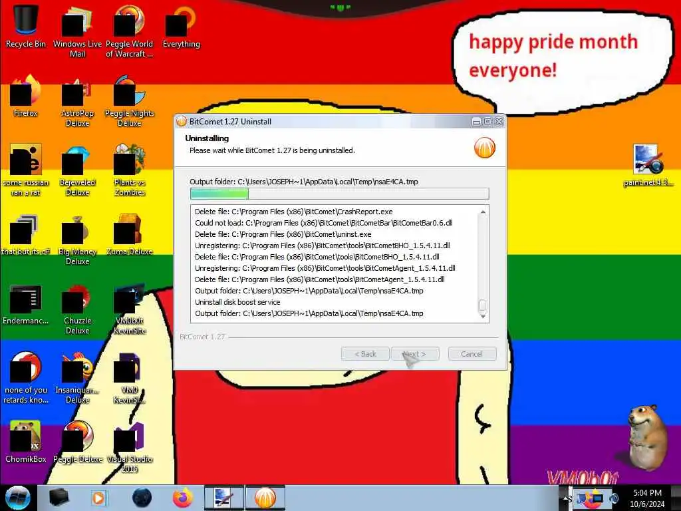Viewport: 681px width, 511px height.
Task: Select Plants vs Zombies desktop icon
Action: 129,170
